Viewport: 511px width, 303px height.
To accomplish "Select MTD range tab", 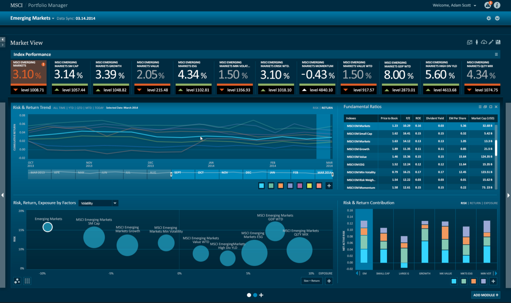I will 88,108.
